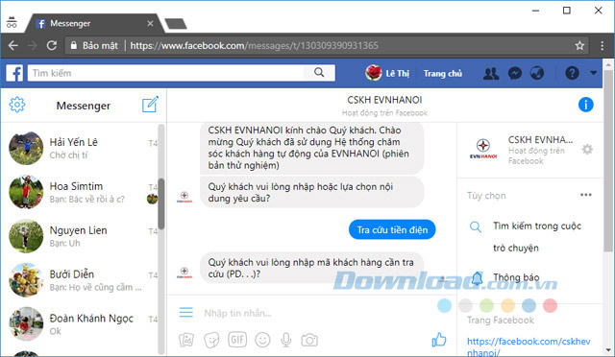The width and height of the screenshot is (615, 357).
Task: Open Chrome three-dot menu
Action: [x=603, y=45]
